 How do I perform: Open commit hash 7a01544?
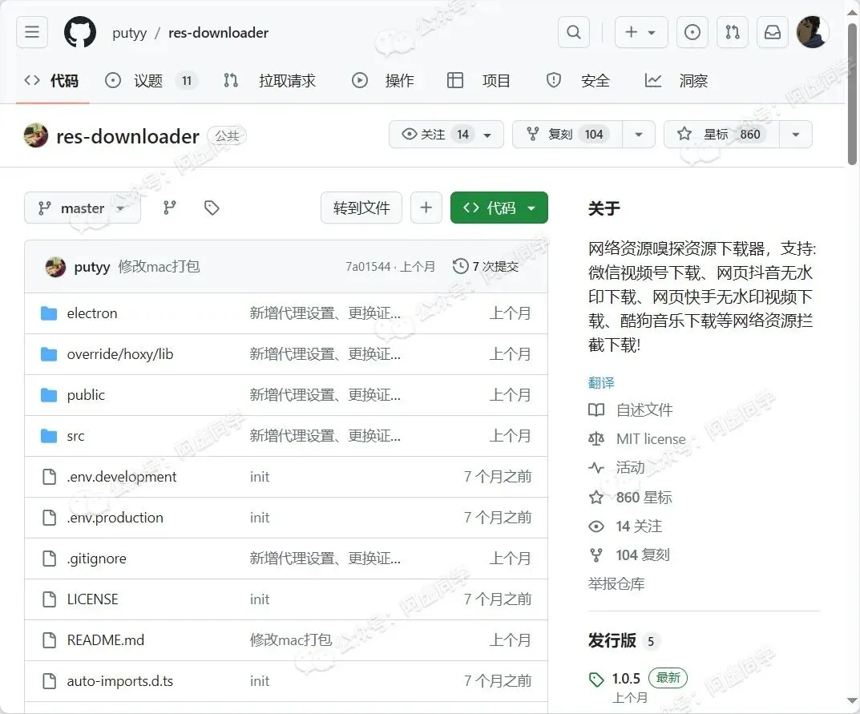(367, 267)
